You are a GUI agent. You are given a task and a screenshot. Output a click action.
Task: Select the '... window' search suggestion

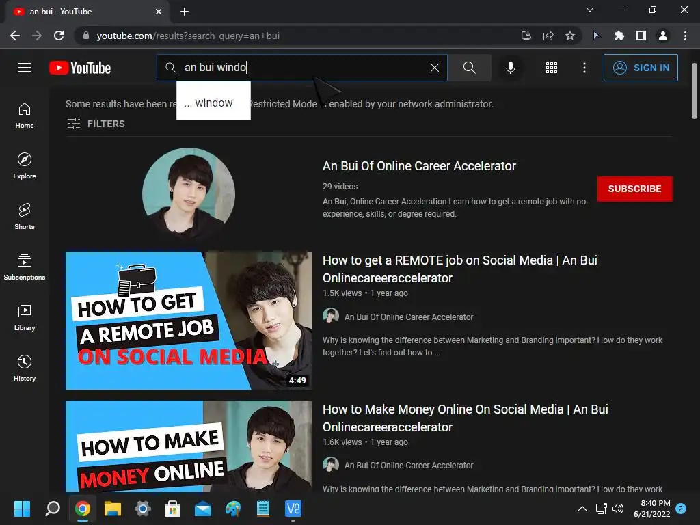213,103
